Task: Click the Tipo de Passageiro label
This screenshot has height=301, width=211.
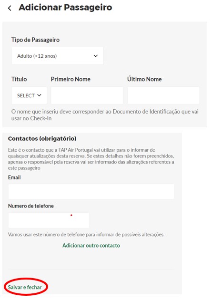Action: [x=35, y=40]
